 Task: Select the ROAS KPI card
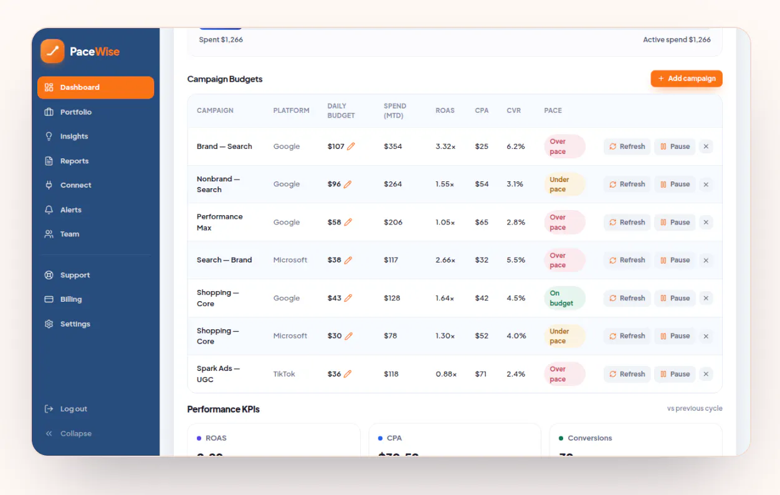pyautogui.click(x=273, y=440)
